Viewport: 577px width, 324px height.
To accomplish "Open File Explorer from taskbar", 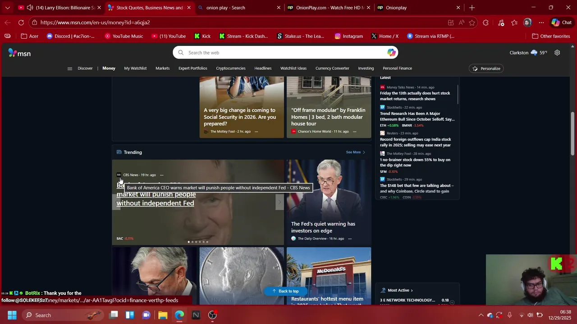I will (x=163, y=315).
